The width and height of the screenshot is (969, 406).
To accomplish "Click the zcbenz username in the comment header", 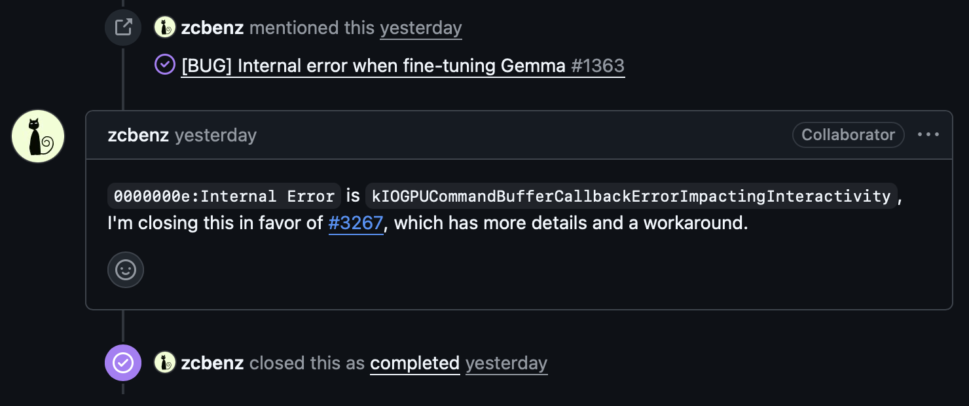I will [137, 135].
